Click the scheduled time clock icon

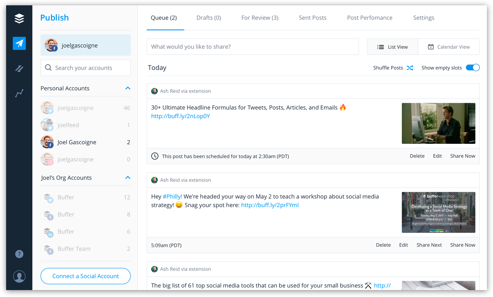pyautogui.click(x=155, y=156)
